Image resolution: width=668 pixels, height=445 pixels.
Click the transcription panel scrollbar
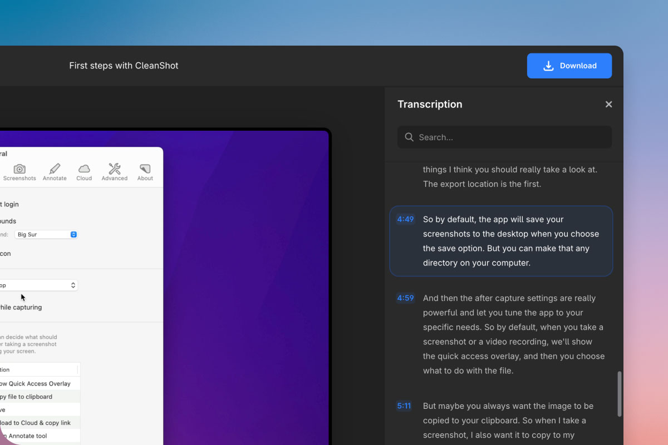click(620, 394)
